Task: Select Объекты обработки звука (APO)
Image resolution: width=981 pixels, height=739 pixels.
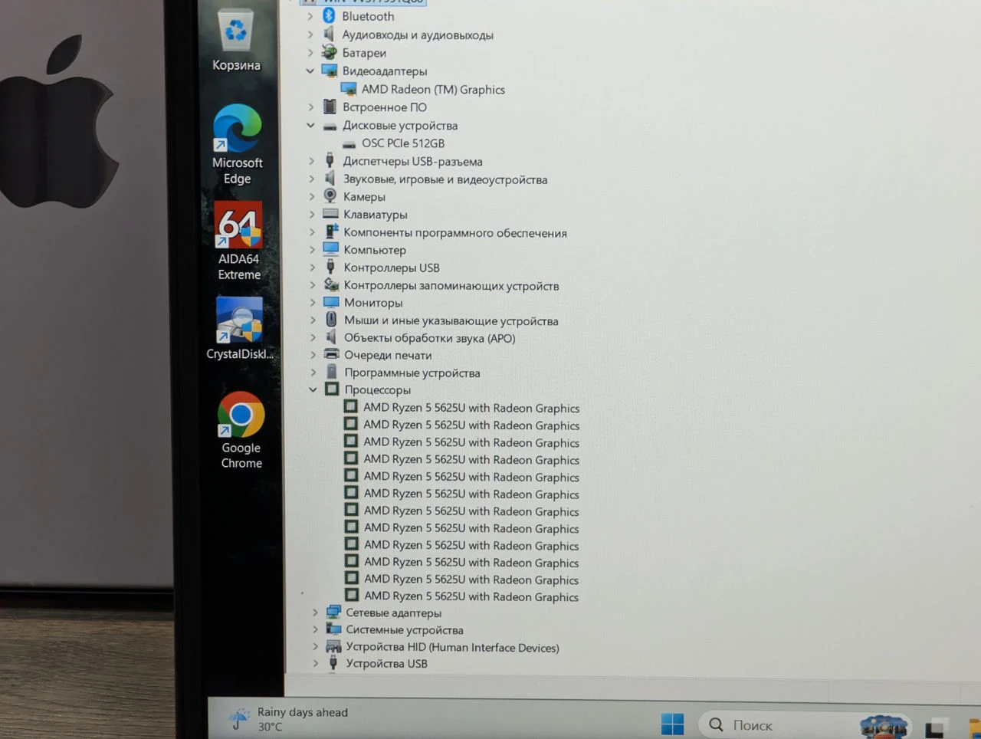Action: coord(429,337)
